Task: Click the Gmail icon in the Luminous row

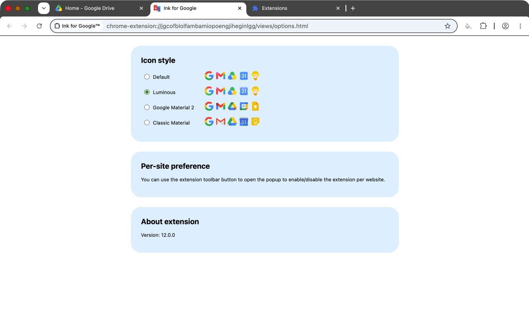Action: coord(221,91)
